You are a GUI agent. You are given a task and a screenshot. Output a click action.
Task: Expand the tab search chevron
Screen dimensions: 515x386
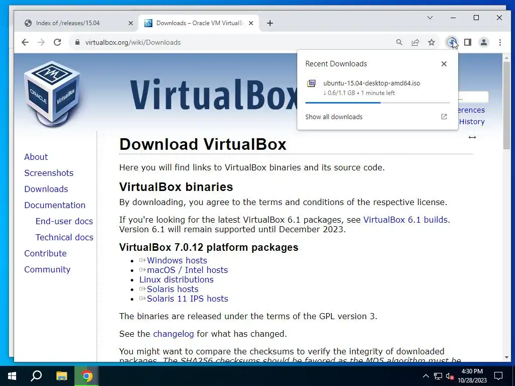pos(430,18)
